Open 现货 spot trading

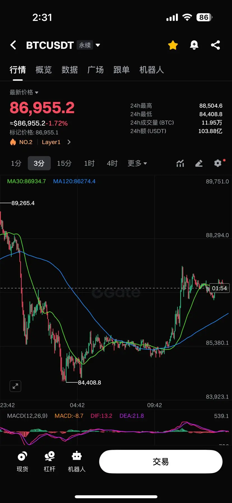pyautogui.click(x=22, y=462)
